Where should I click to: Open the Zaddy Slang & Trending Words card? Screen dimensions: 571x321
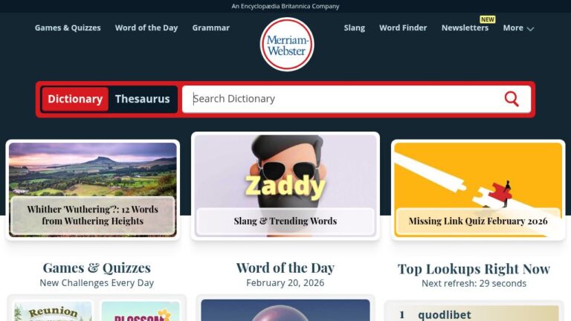[285, 186]
